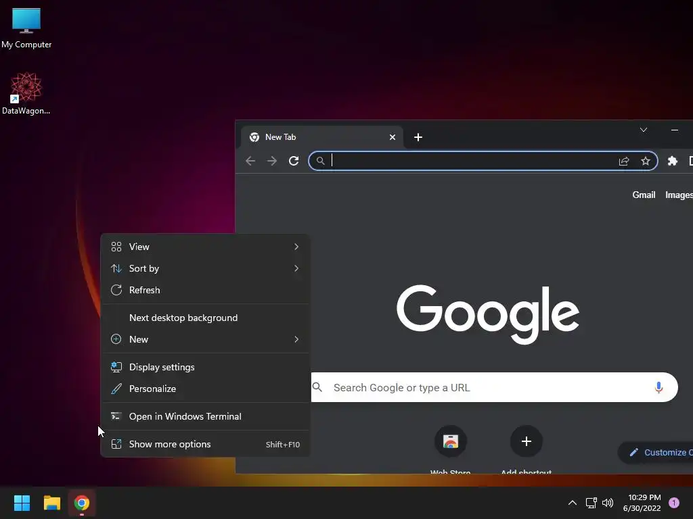The height and width of the screenshot is (519, 693).
Task: Open the DataWagon desktop shortcut
Action: (26, 93)
